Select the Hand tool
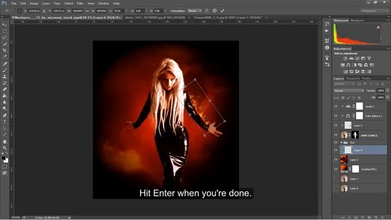Screen dimensions: 391x220 click(x=4, y=141)
